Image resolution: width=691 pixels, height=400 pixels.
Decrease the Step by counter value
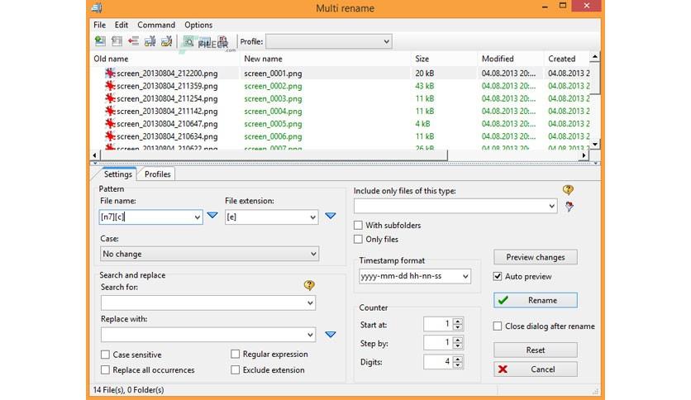458,345
